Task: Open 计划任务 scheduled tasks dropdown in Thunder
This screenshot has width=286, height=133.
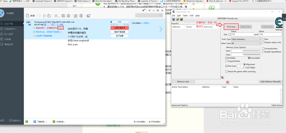Action: click(x=59, y=122)
